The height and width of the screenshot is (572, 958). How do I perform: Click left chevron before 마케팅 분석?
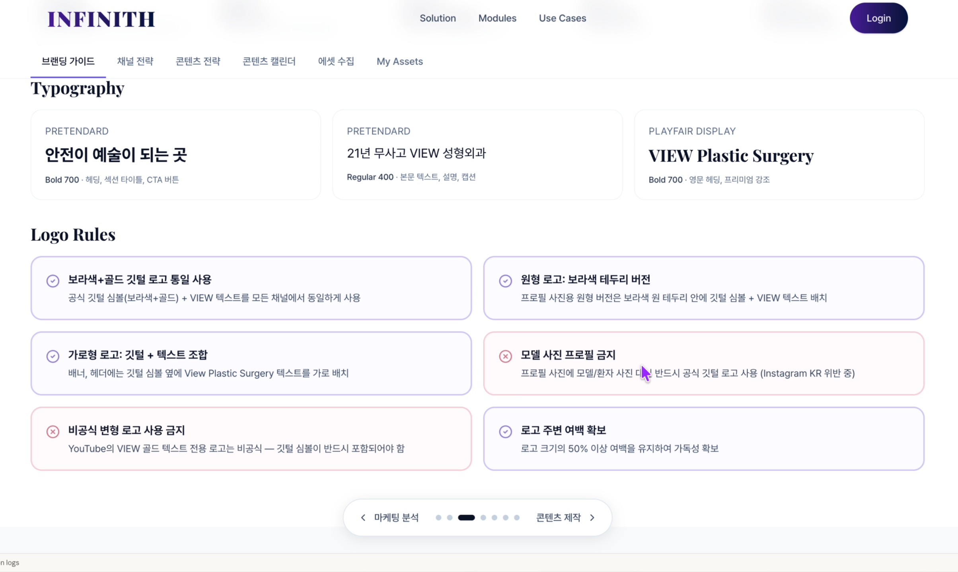point(363,518)
